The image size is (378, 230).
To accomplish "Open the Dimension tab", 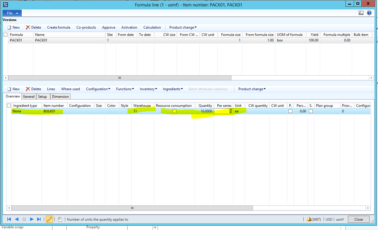I will 60,97.
